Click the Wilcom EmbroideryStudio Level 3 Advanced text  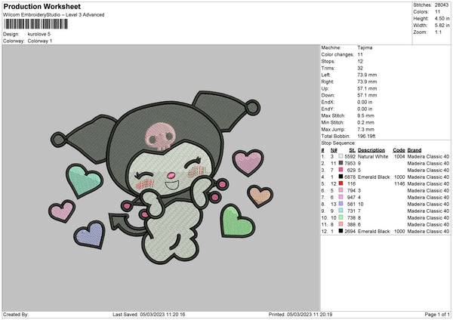coord(54,15)
